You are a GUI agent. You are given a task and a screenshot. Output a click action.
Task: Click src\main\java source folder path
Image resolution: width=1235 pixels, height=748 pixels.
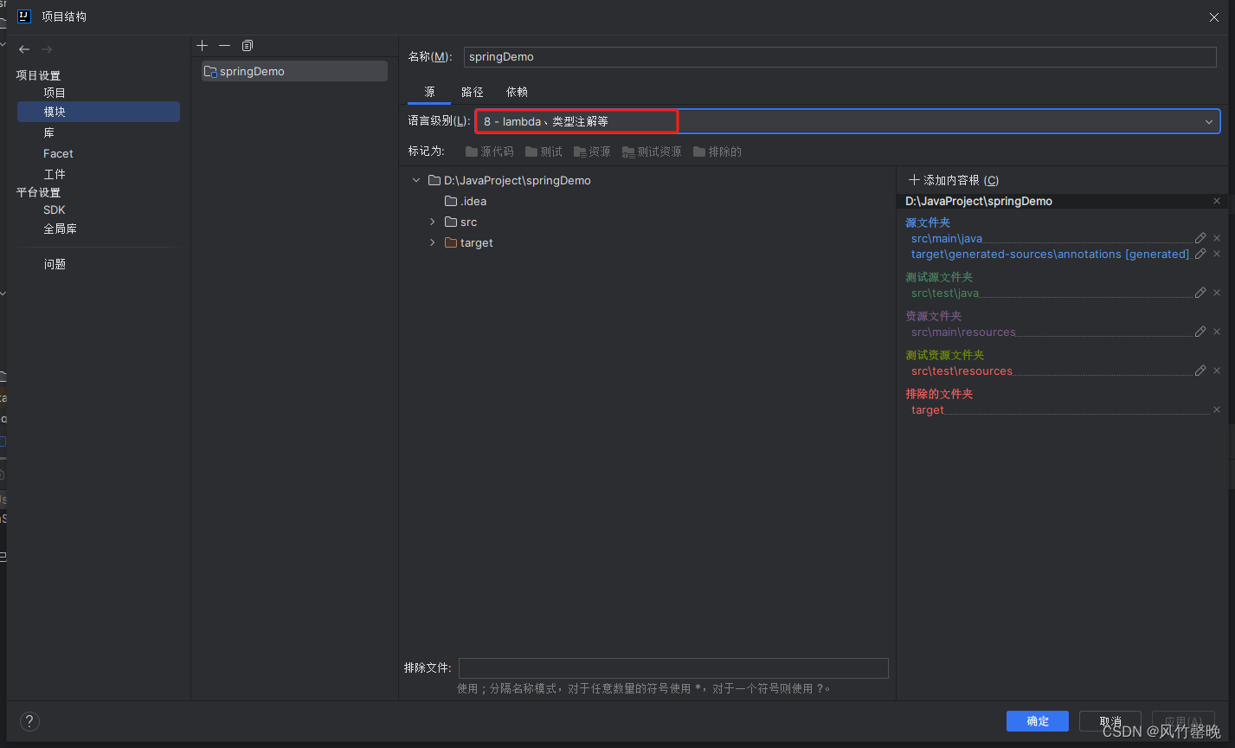(x=947, y=238)
